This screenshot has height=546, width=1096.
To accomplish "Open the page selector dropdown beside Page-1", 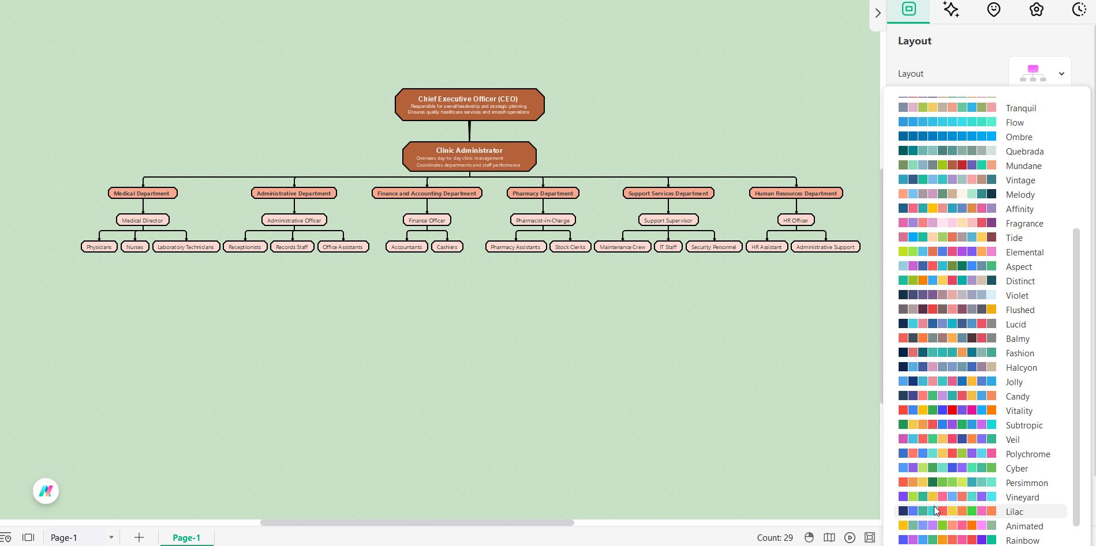I will coord(111,537).
